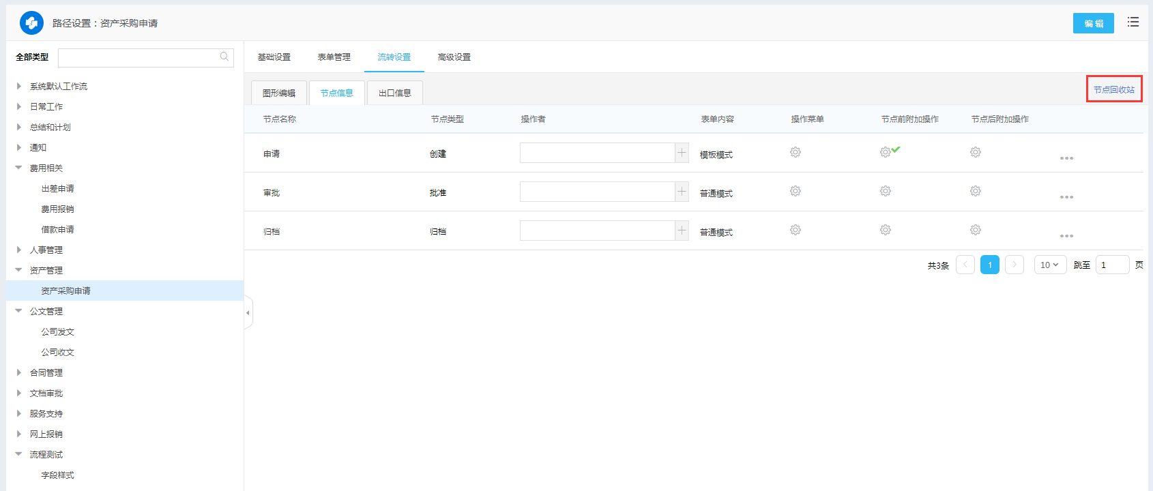Screen dimensions: 1153x491
Task: Switch to the 基础设置 tab
Action: (x=274, y=57)
